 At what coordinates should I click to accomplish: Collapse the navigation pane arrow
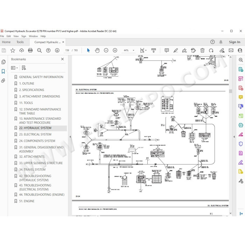point(70,137)
